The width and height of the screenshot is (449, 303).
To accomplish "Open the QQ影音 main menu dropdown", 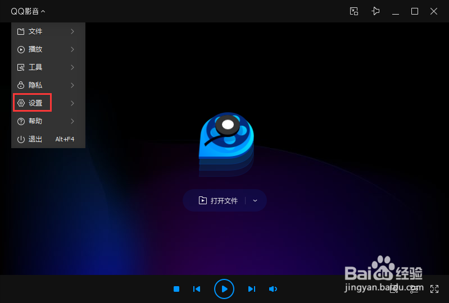I will (x=28, y=11).
